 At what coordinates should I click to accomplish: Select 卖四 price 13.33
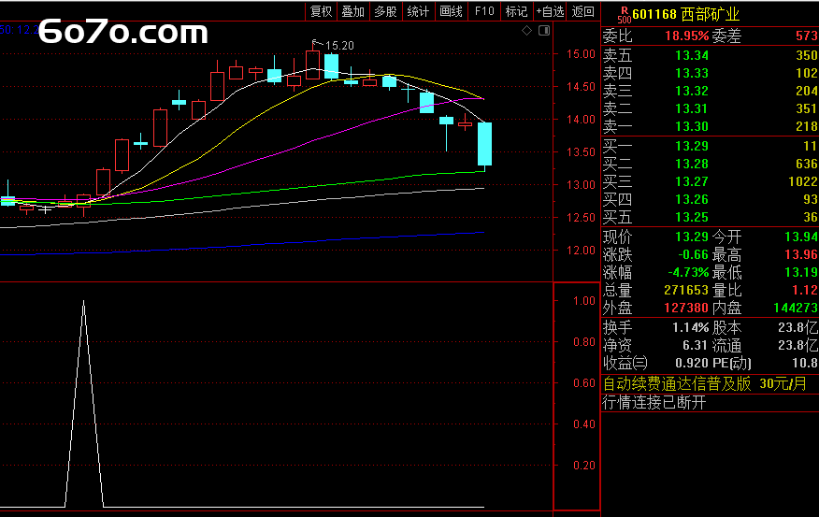[692, 73]
